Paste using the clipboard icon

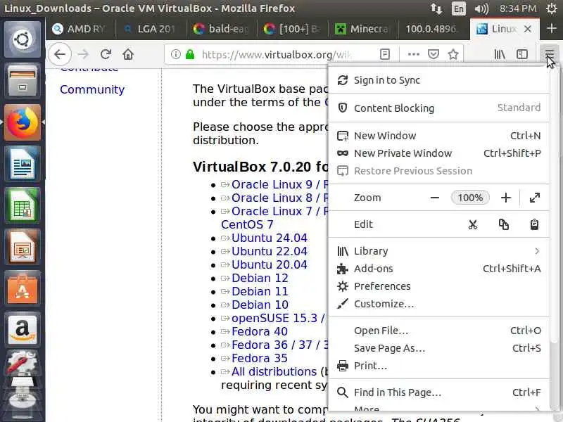[x=534, y=224]
